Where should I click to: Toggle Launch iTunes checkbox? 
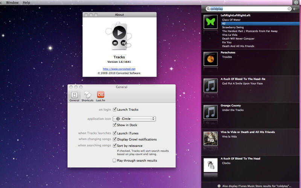click(114, 133)
